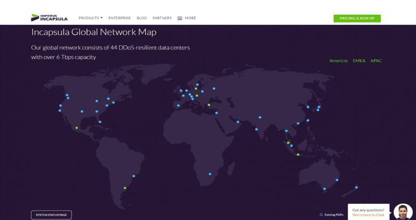Screen dimensions: 416x220
Task: Select the southern India POP marker
Action: tap(256, 130)
